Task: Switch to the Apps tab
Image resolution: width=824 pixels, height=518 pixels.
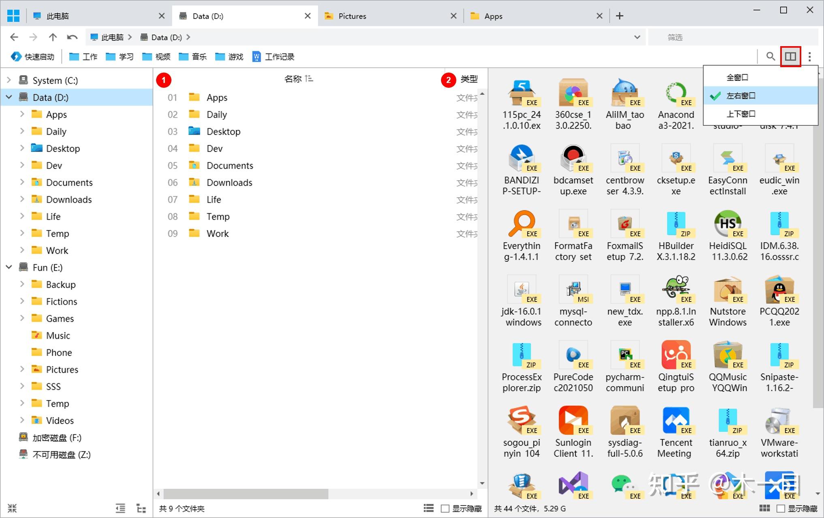Action: [x=537, y=16]
